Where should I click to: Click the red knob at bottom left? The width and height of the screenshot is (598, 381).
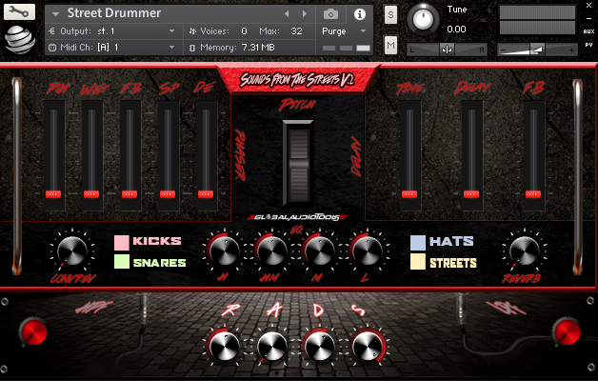(x=33, y=331)
